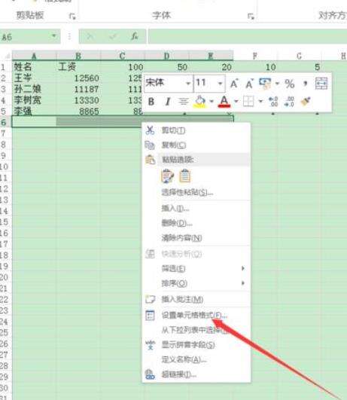Apply percent style format
Viewport: 347px width, 400px height.
289,84
